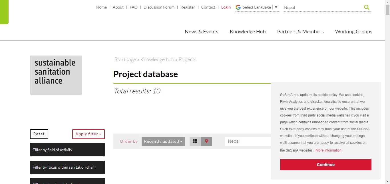Open the Contact link
The width and height of the screenshot is (390, 184).
click(x=208, y=7)
